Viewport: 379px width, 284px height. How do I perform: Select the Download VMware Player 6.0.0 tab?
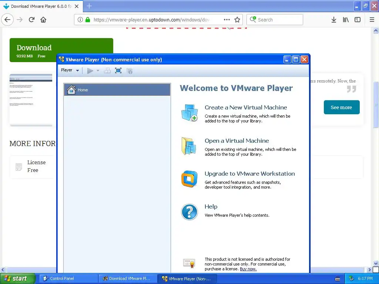point(41,6)
